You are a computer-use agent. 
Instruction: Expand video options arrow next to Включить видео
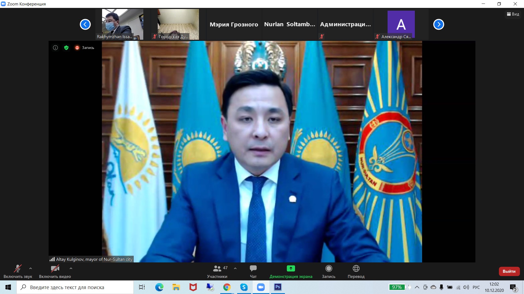pyautogui.click(x=71, y=268)
